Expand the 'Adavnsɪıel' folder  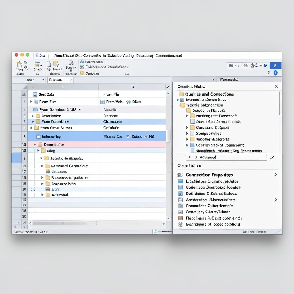[42, 195]
